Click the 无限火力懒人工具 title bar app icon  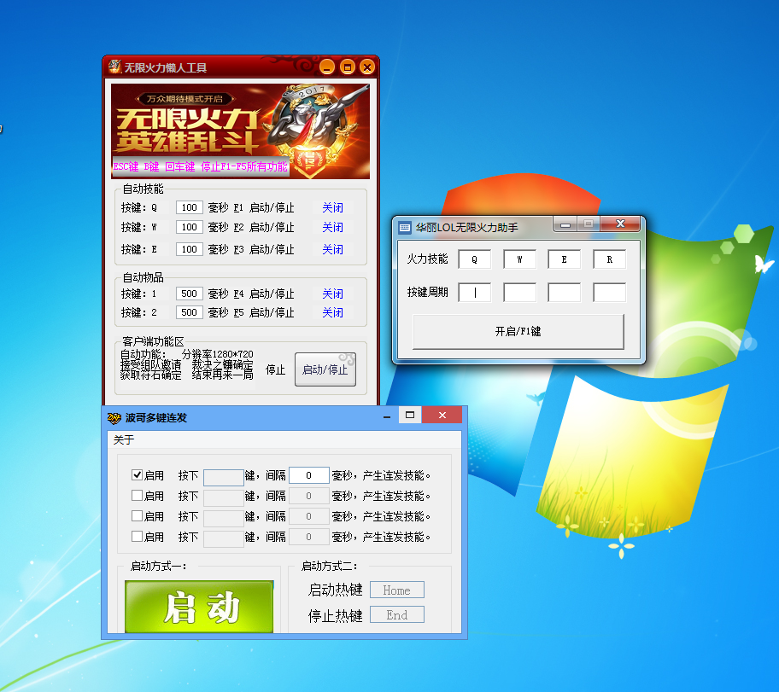pyautogui.click(x=114, y=67)
